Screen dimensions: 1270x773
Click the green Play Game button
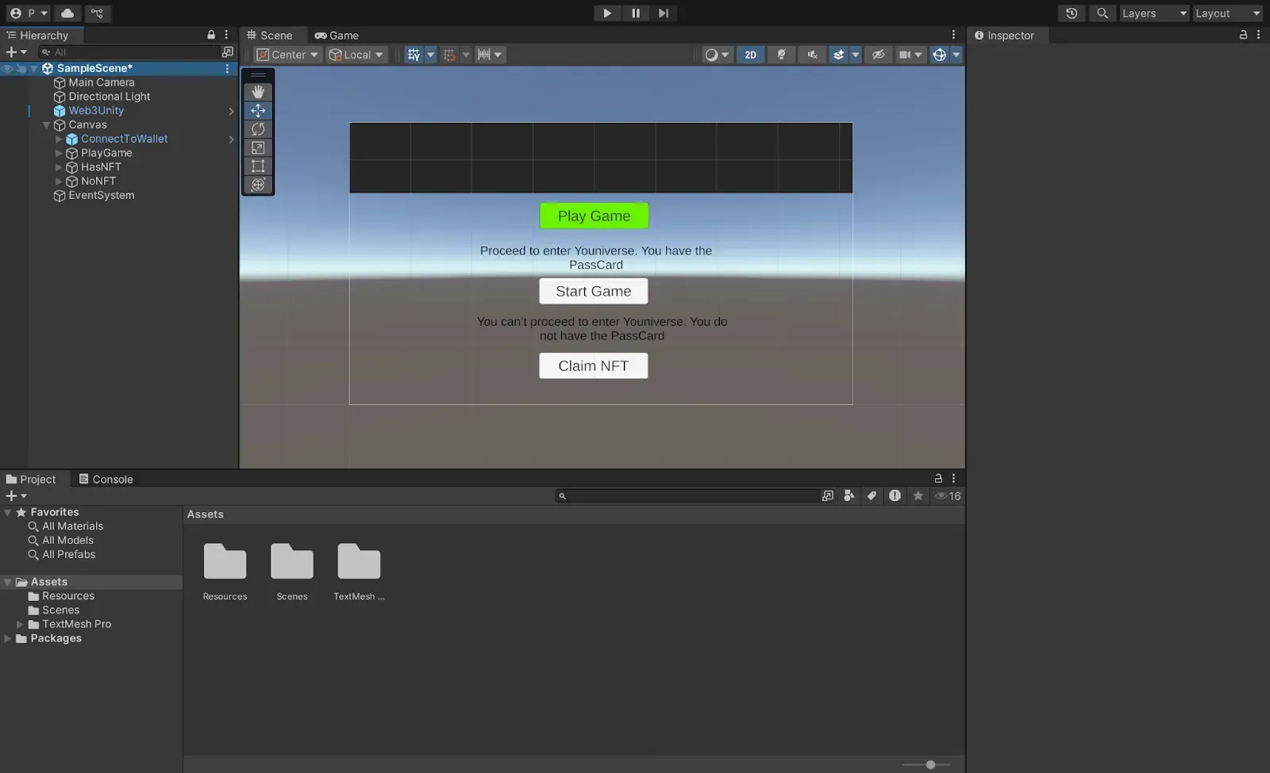point(594,216)
